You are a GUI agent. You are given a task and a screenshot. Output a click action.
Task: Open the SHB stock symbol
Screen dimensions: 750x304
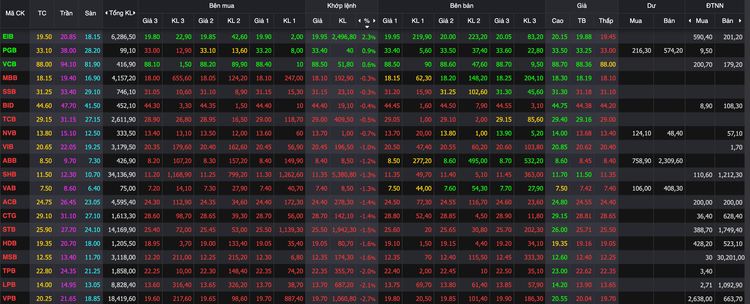9,174
